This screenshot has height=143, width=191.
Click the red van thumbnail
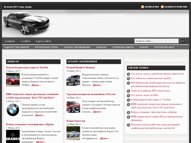point(73,107)
